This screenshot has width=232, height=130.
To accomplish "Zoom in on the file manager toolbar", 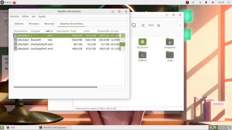I will pos(159,25).
